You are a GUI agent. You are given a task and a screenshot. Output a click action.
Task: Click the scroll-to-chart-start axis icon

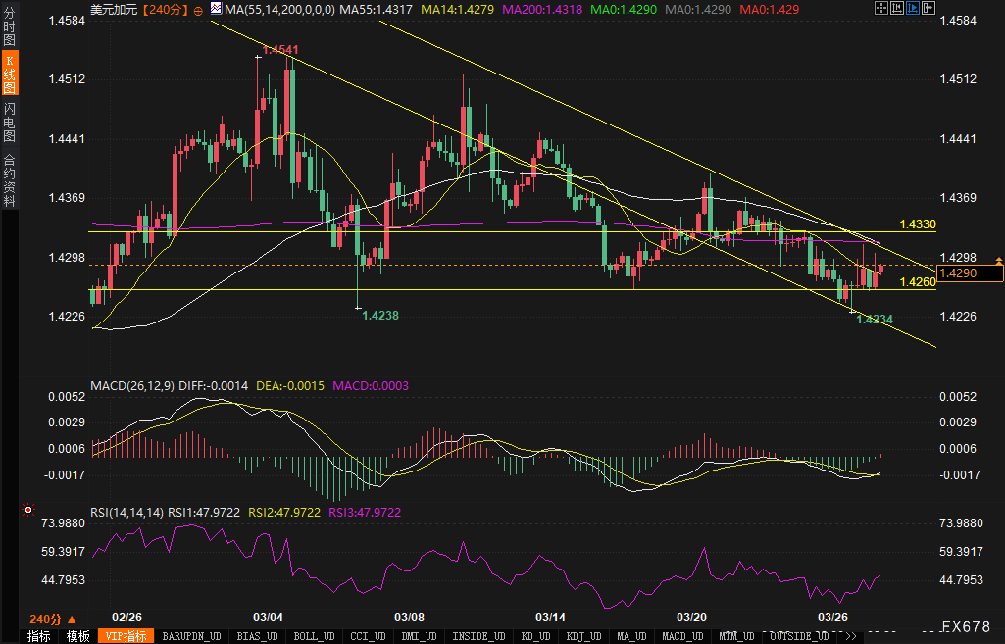(x=897, y=8)
